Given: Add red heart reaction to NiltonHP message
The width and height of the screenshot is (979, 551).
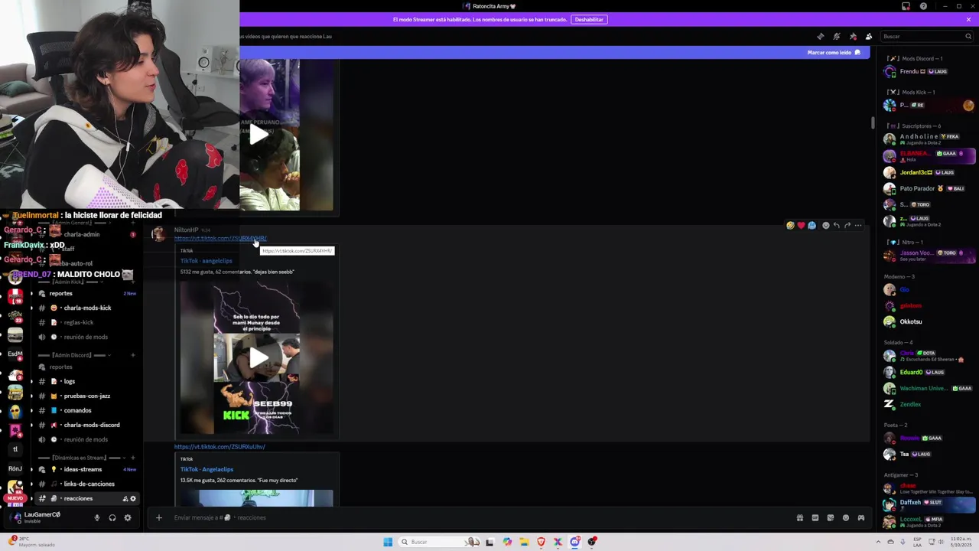Looking at the screenshot, I should point(801,226).
